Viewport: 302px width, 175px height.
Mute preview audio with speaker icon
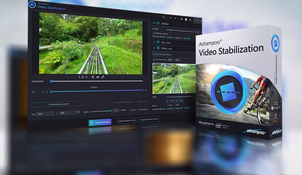(92, 77)
